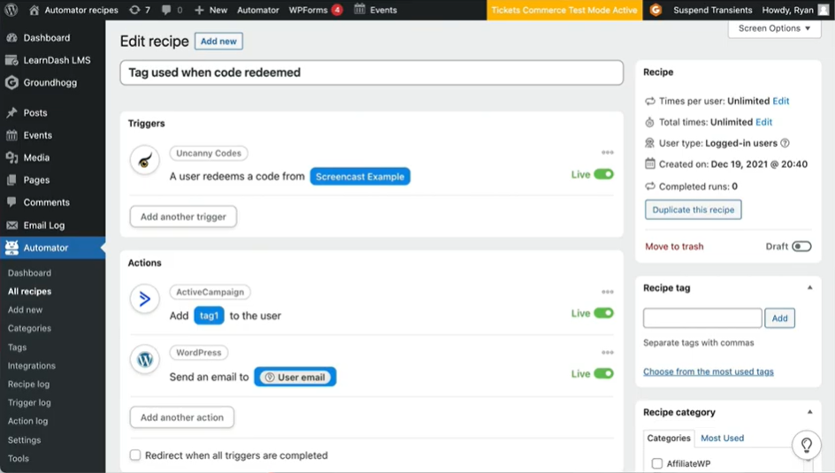Image resolution: width=835 pixels, height=473 pixels.
Task: Click the home icon beside Automator recipes
Action: click(x=34, y=10)
